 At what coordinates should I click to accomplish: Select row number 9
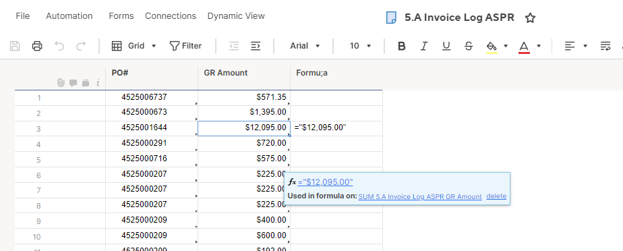coord(38,221)
